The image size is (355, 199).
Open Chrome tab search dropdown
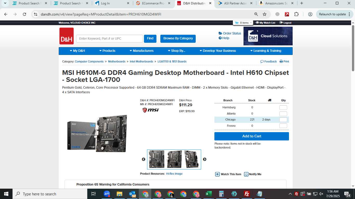[x=5, y=3]
